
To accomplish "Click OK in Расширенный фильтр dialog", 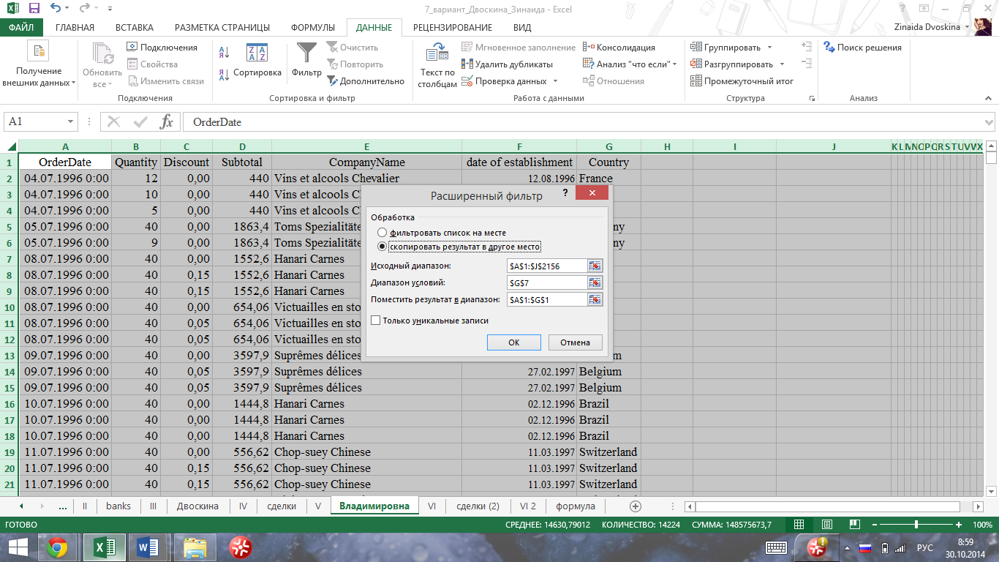I will [x=514, y=342].
